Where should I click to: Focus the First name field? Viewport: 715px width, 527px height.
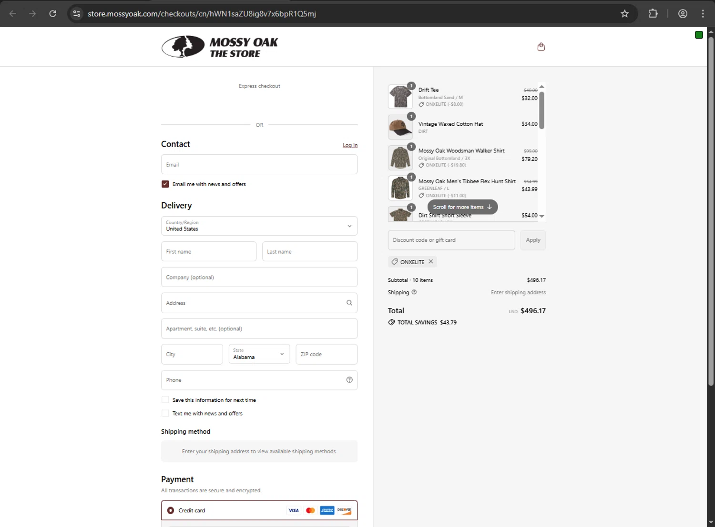[x=209, y=251]
